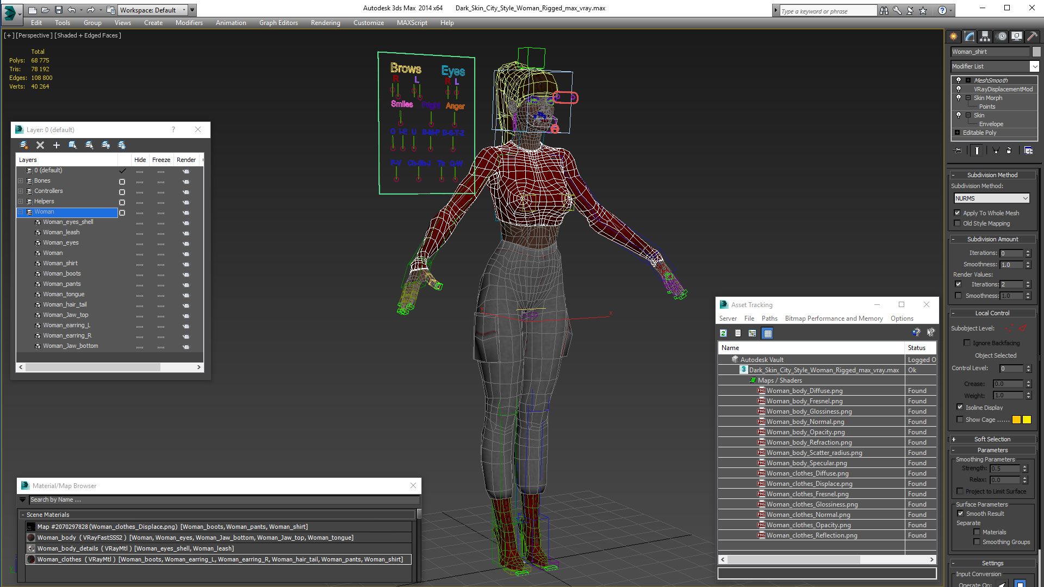Open the Create command panel tab
The height and width of the screenshot is (587, 1044).
[954, 36]
